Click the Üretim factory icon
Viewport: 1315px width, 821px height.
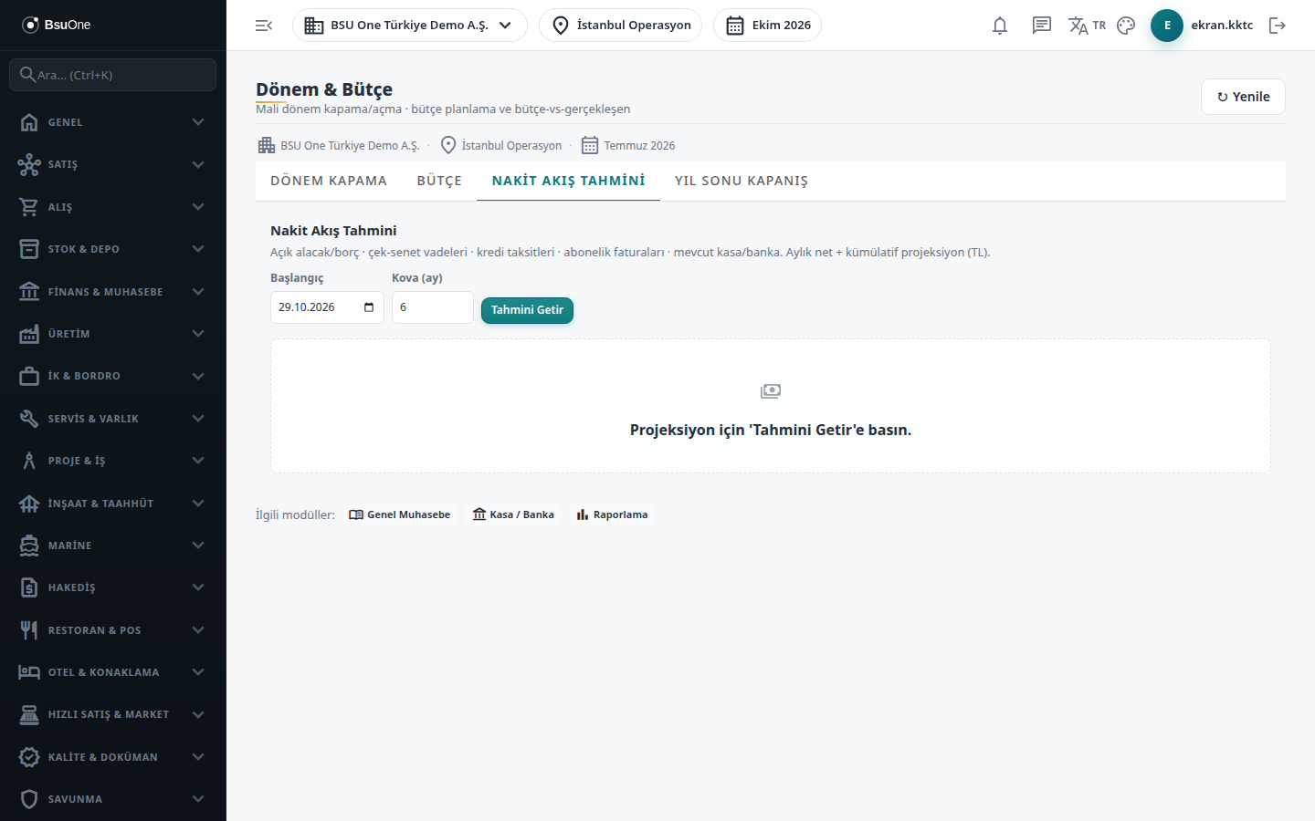pos(29,334)
